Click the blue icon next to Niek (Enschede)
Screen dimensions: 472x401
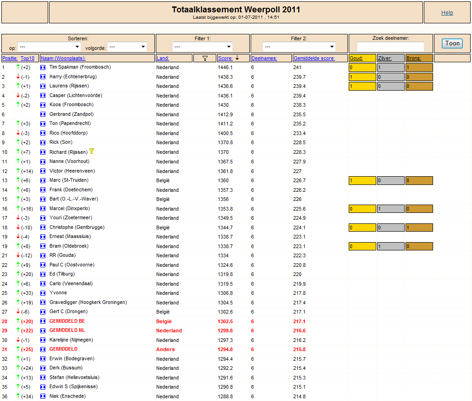coord(43,396)
